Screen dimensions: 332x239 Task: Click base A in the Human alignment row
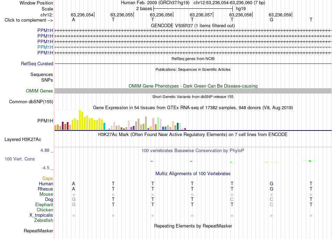coord(73,184)
